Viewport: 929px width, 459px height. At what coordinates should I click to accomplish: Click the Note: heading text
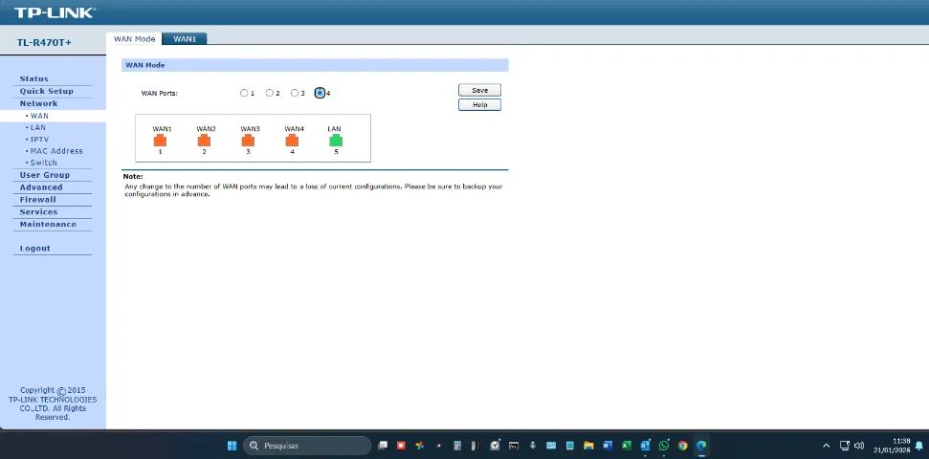(133, 177)
